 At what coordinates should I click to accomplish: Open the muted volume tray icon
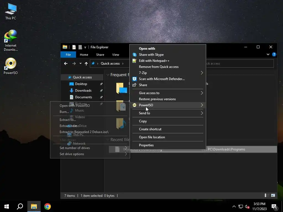coord(247,206)
